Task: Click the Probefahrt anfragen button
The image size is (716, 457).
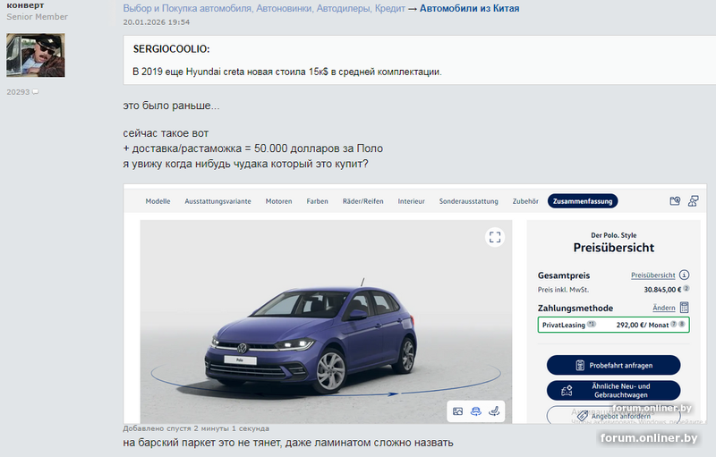Action: coord(614,365)
